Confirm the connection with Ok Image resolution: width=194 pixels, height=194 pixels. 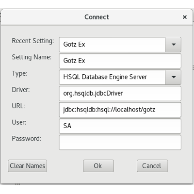coord(98,166)
